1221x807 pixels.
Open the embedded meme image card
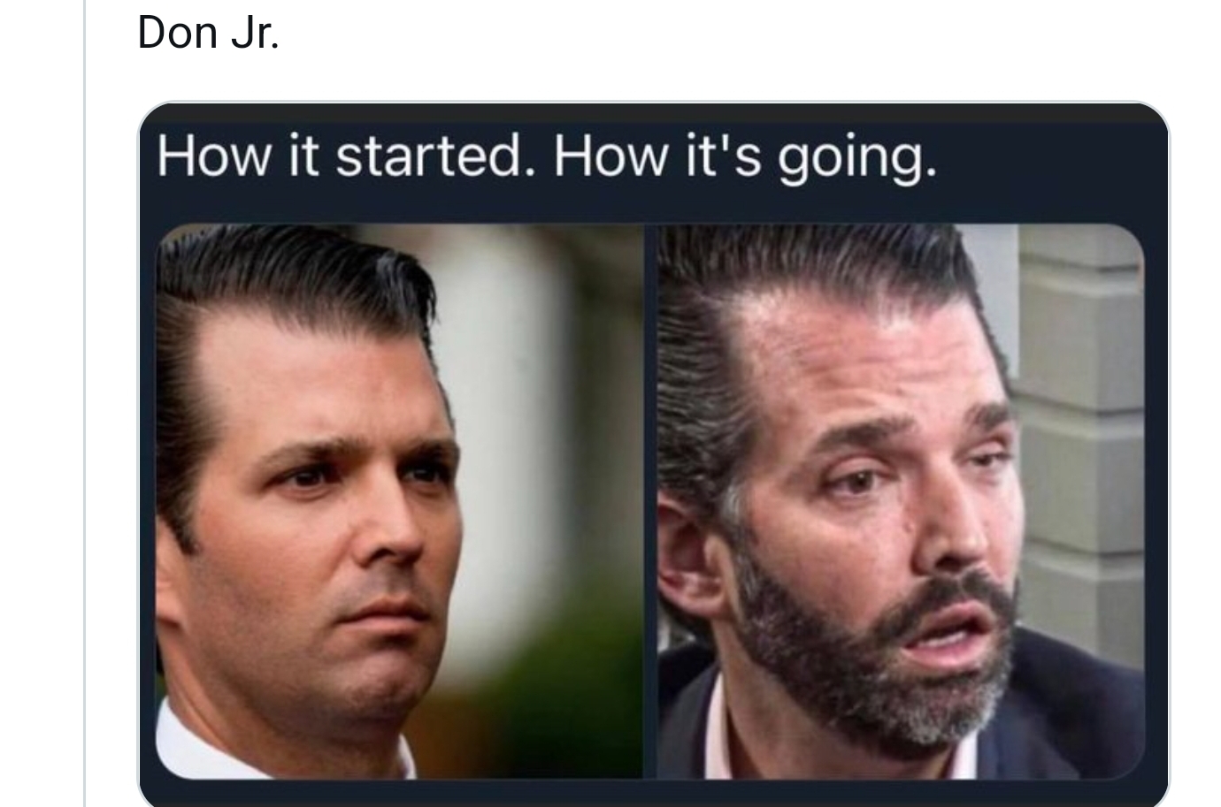[654, 453]
